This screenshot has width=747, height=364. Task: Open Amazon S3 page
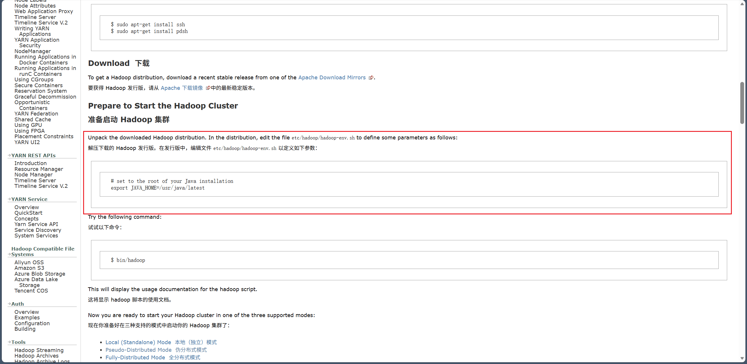29,268
